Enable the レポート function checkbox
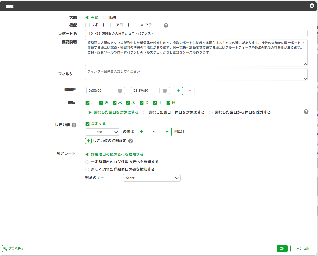The width and height of the screenshot is (318, 256). click(88, 25)
